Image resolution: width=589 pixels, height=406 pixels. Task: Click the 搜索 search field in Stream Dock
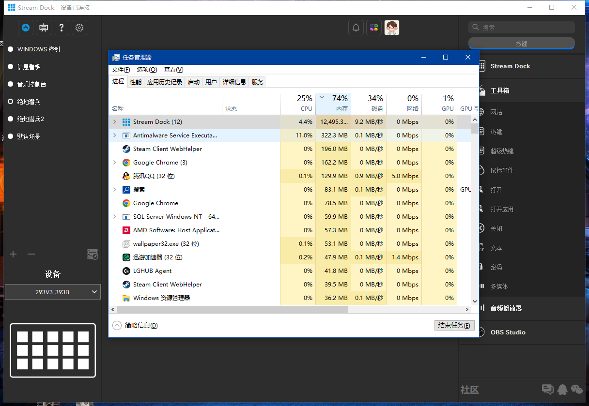(x=522, y=28)
